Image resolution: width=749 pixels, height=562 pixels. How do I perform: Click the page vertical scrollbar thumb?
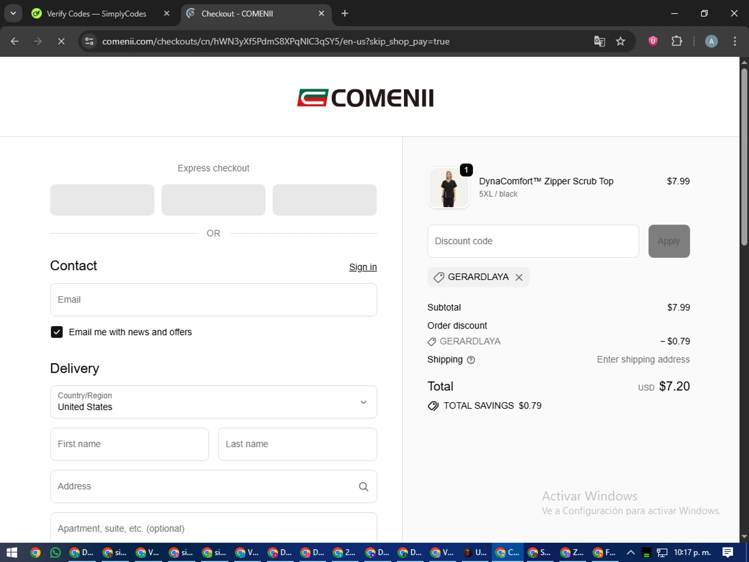point(744,156)
